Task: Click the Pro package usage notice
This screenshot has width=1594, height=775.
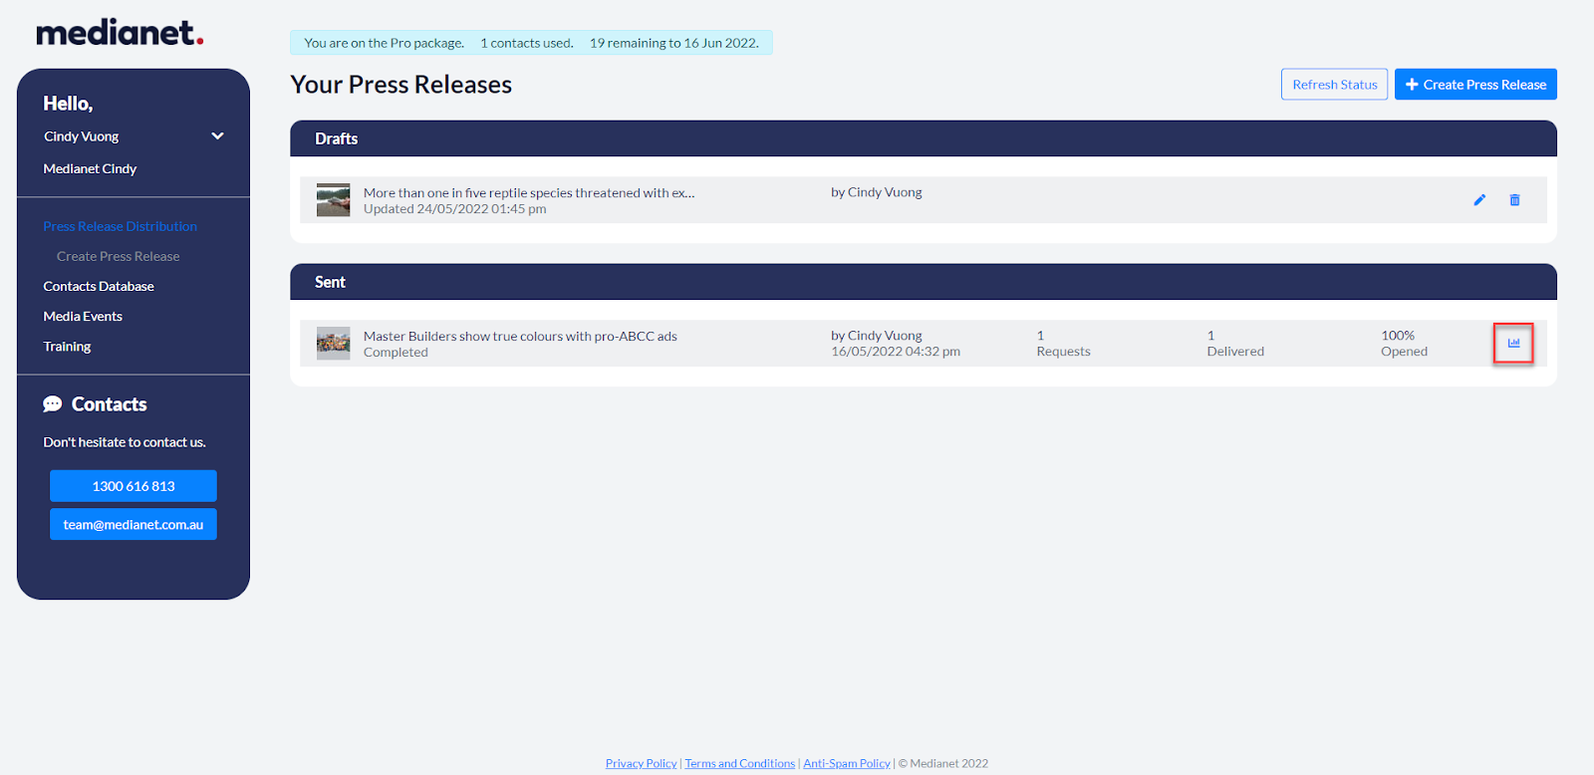Action: pos(531,43)
